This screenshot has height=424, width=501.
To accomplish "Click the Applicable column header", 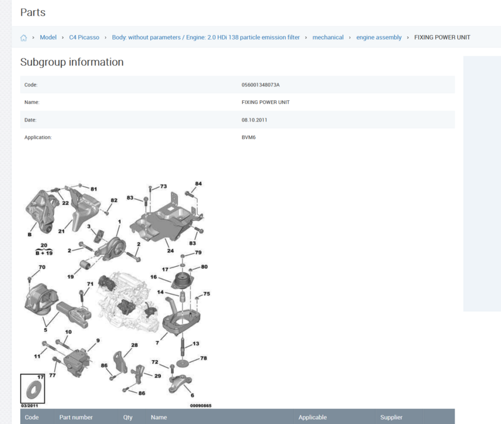I will [312, 417].
